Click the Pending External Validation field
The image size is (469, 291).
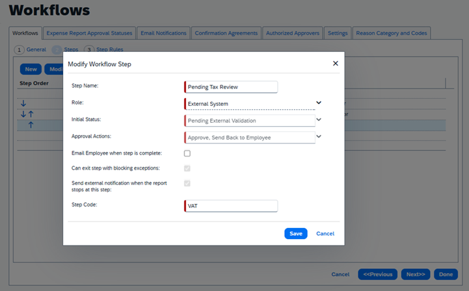pos(250,121)
